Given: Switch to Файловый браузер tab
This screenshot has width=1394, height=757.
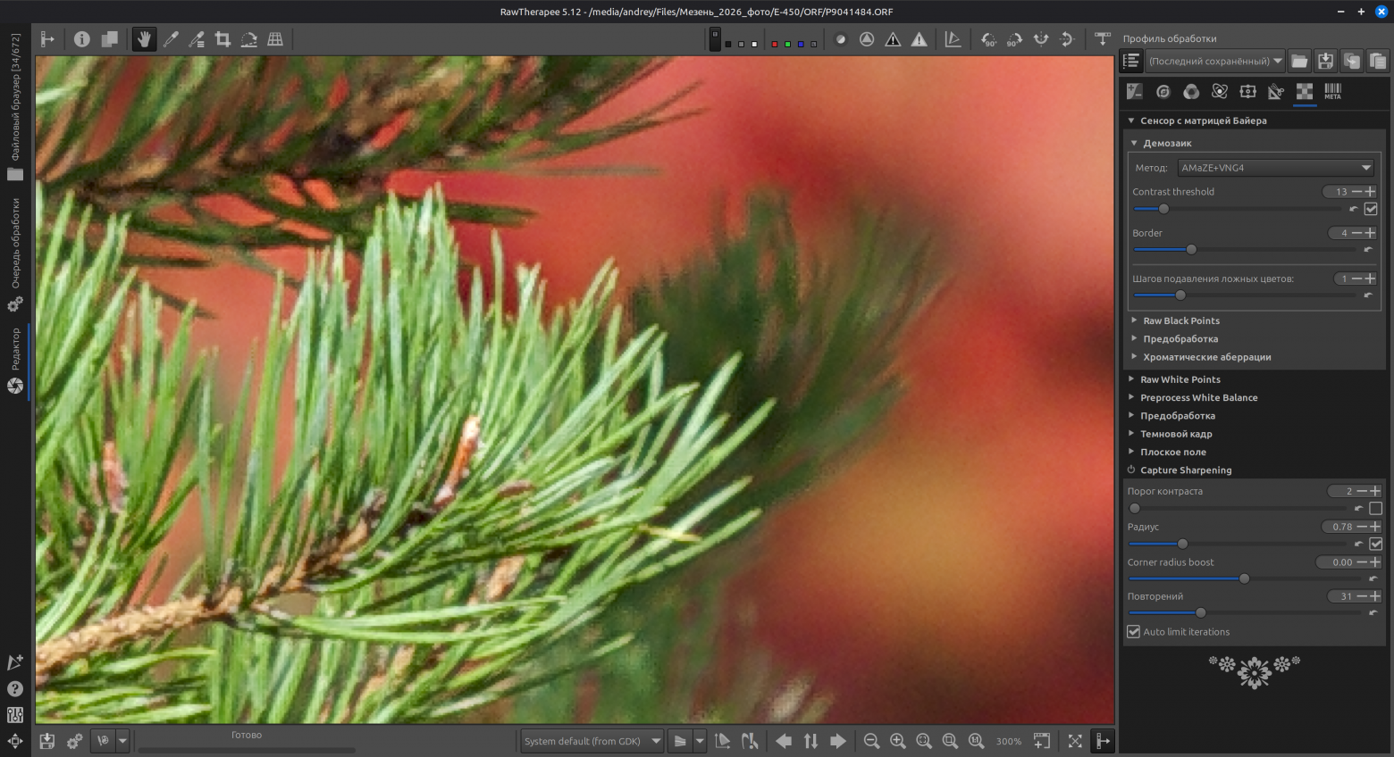Looking at the screenshot, I should [x=15, y=107].
